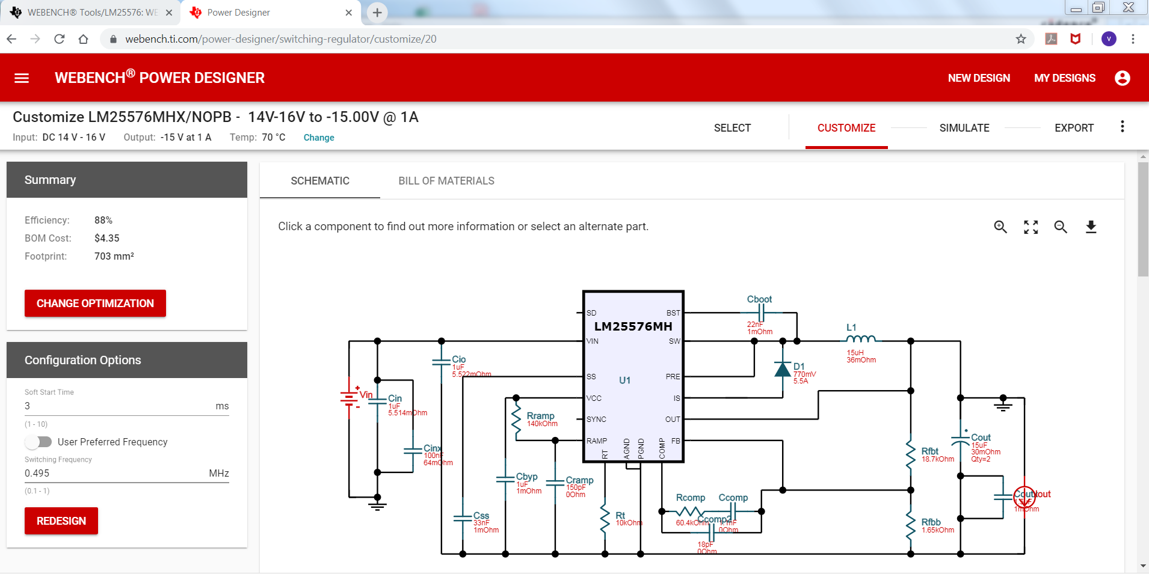Open the PDF extension icon
This screenshot has height=577, width=1149.
pyautogui.click(x=1051, y=39)
